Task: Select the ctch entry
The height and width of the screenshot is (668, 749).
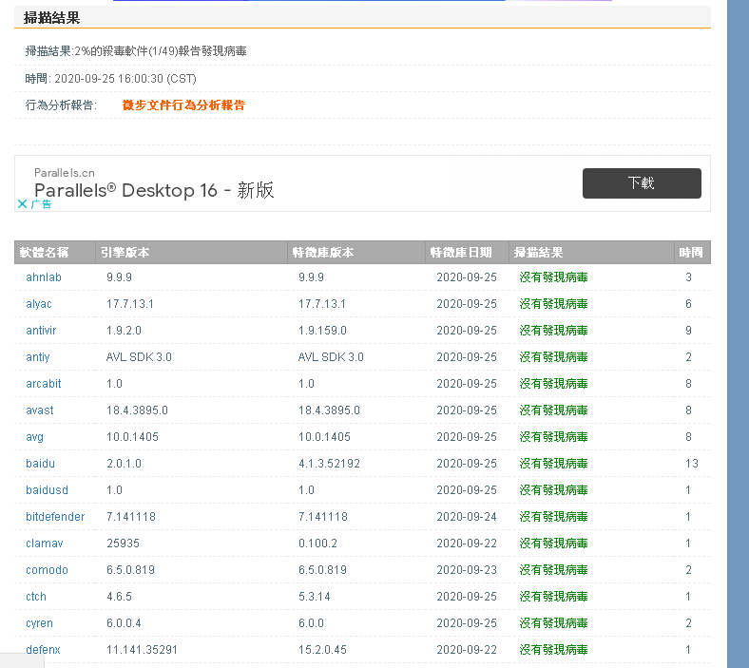Action: pos(36,597)
